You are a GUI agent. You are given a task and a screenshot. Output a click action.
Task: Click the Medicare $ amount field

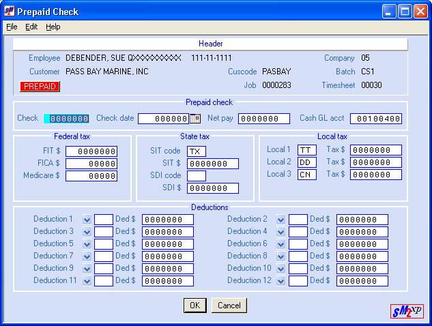pyautogui.click(x=91, y=176)
